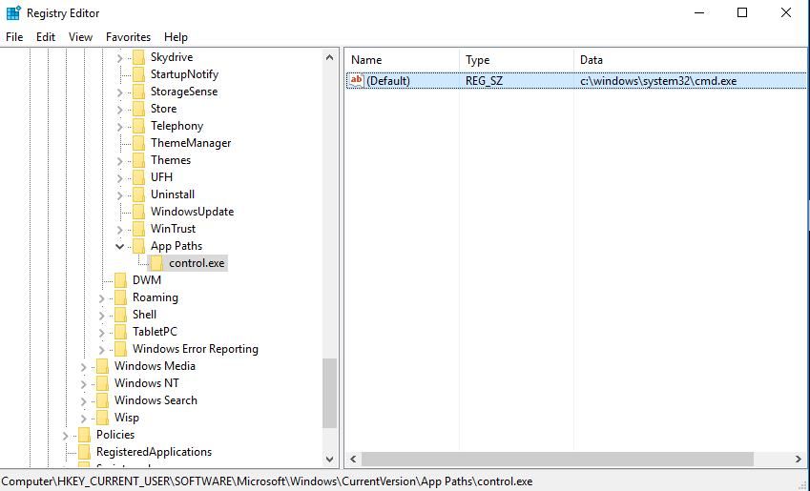Expand the Skydrive key
The width and height of the screenshot is (810, 491).
[120, 58]
